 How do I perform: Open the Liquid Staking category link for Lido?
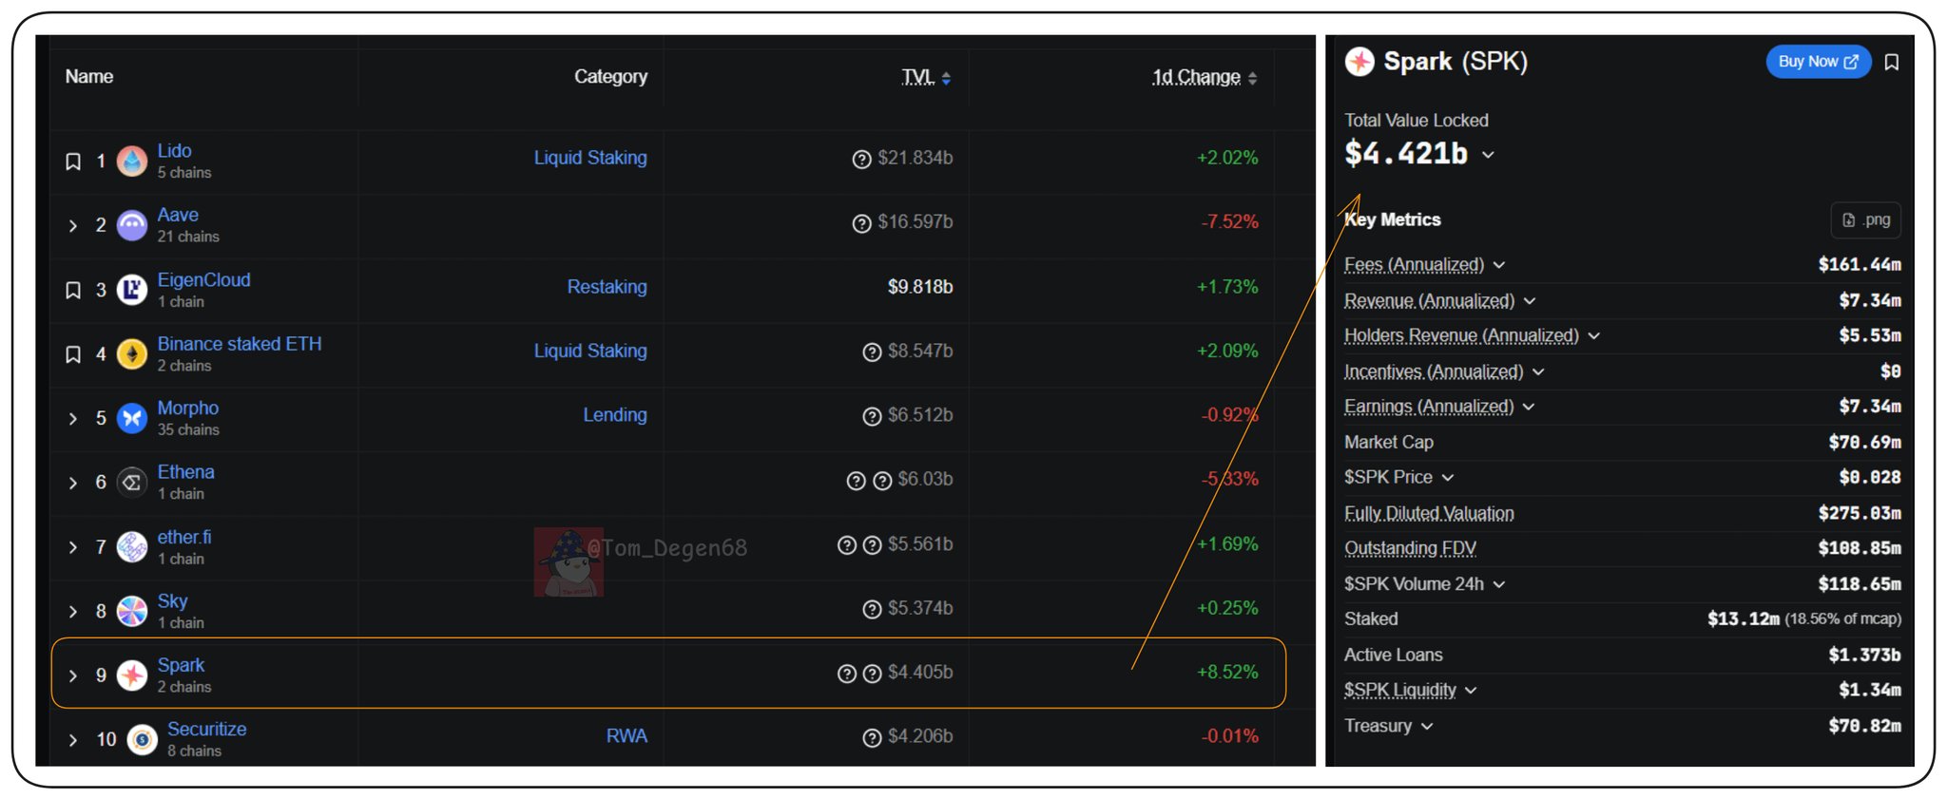(x=589, y=158)
